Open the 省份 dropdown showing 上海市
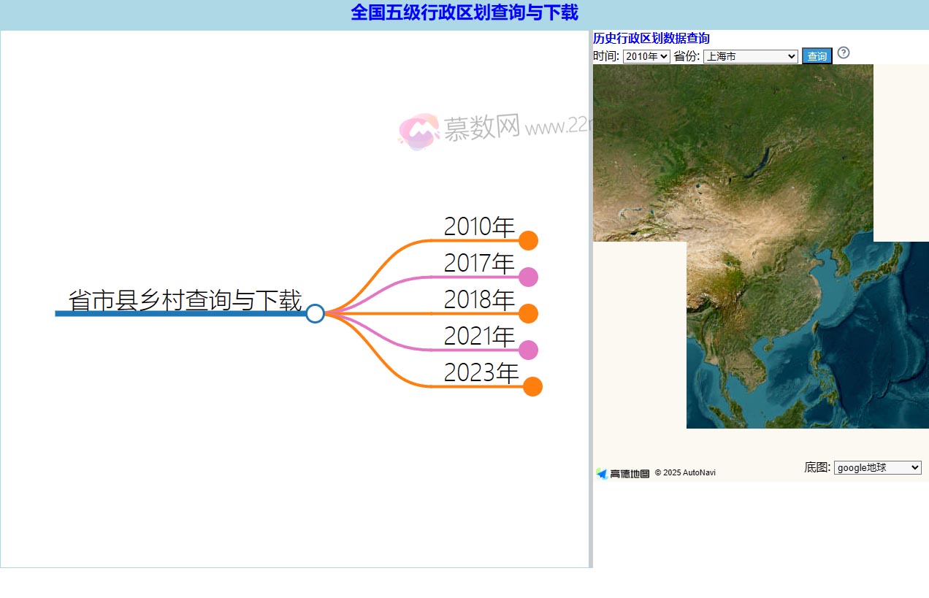 (750, 56)
